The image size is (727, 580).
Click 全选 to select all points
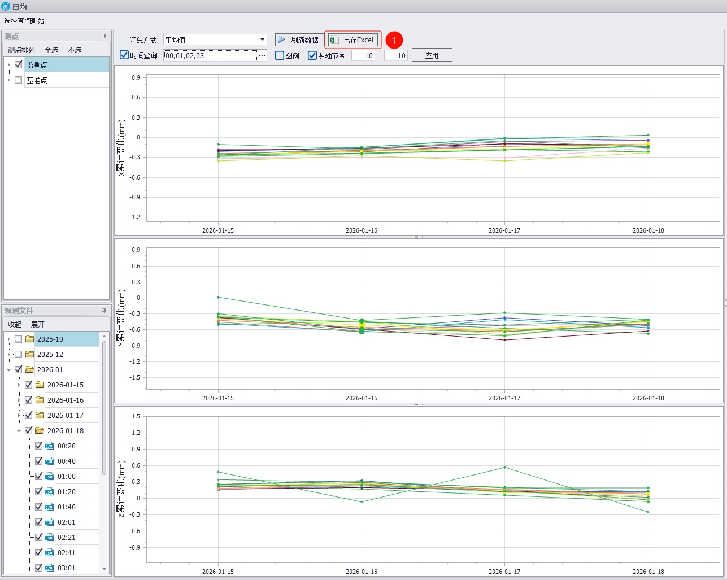click(51, 50)
